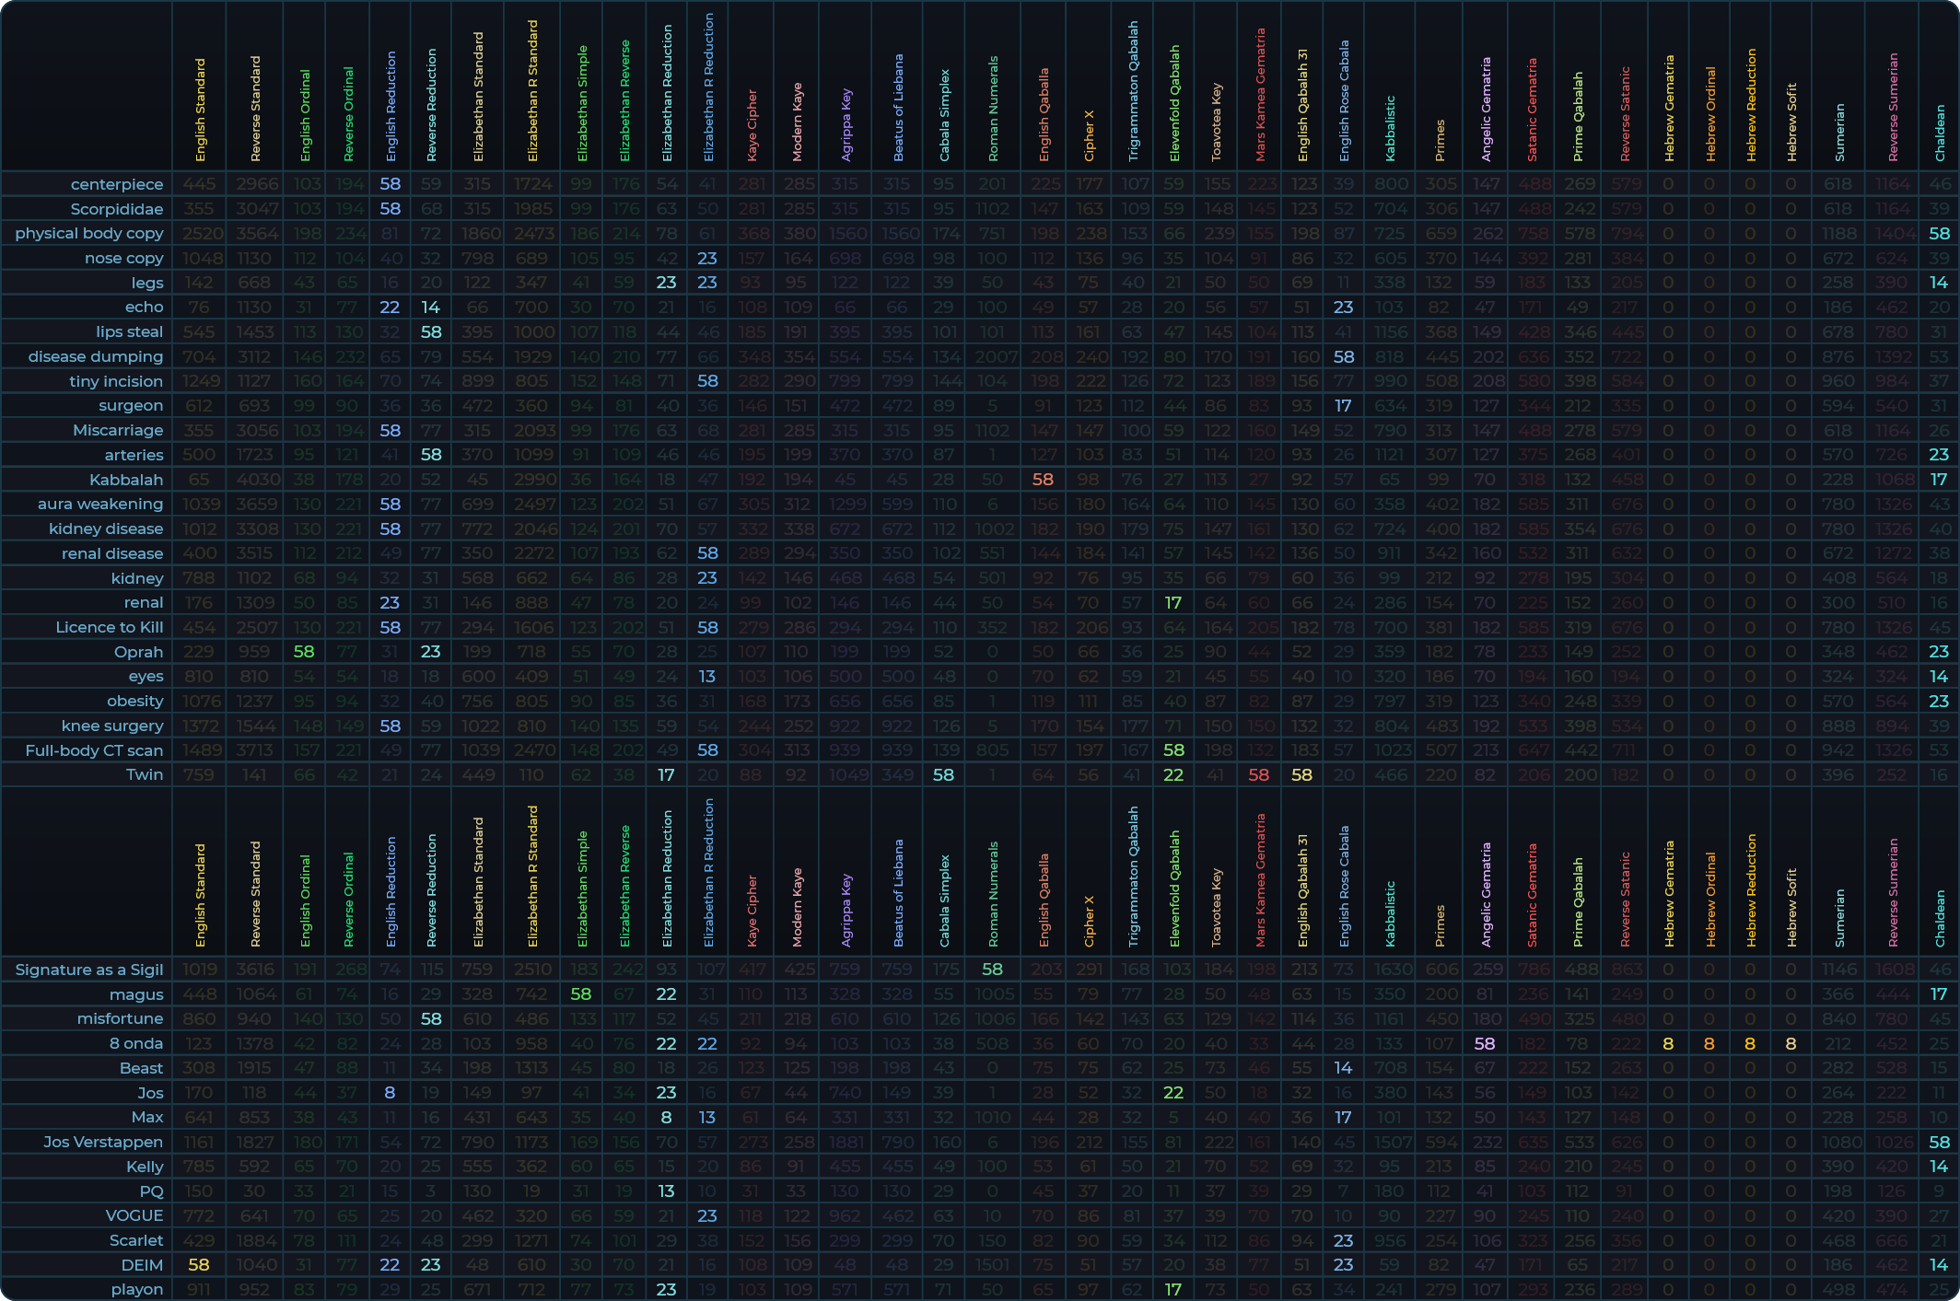Click top 'Trigrammaton Qabalah' column header

pyautogui.click(x=1134, y=92)
